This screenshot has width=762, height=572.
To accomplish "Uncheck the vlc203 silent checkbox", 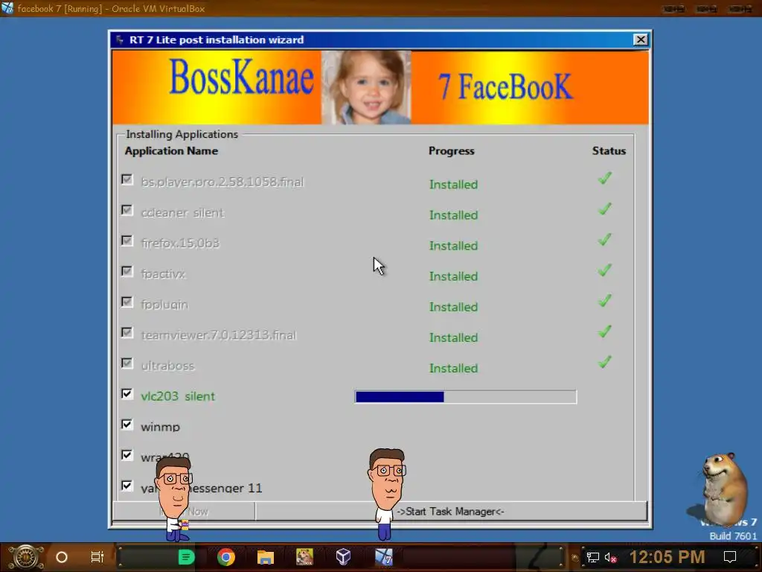I will pos(127,394).
